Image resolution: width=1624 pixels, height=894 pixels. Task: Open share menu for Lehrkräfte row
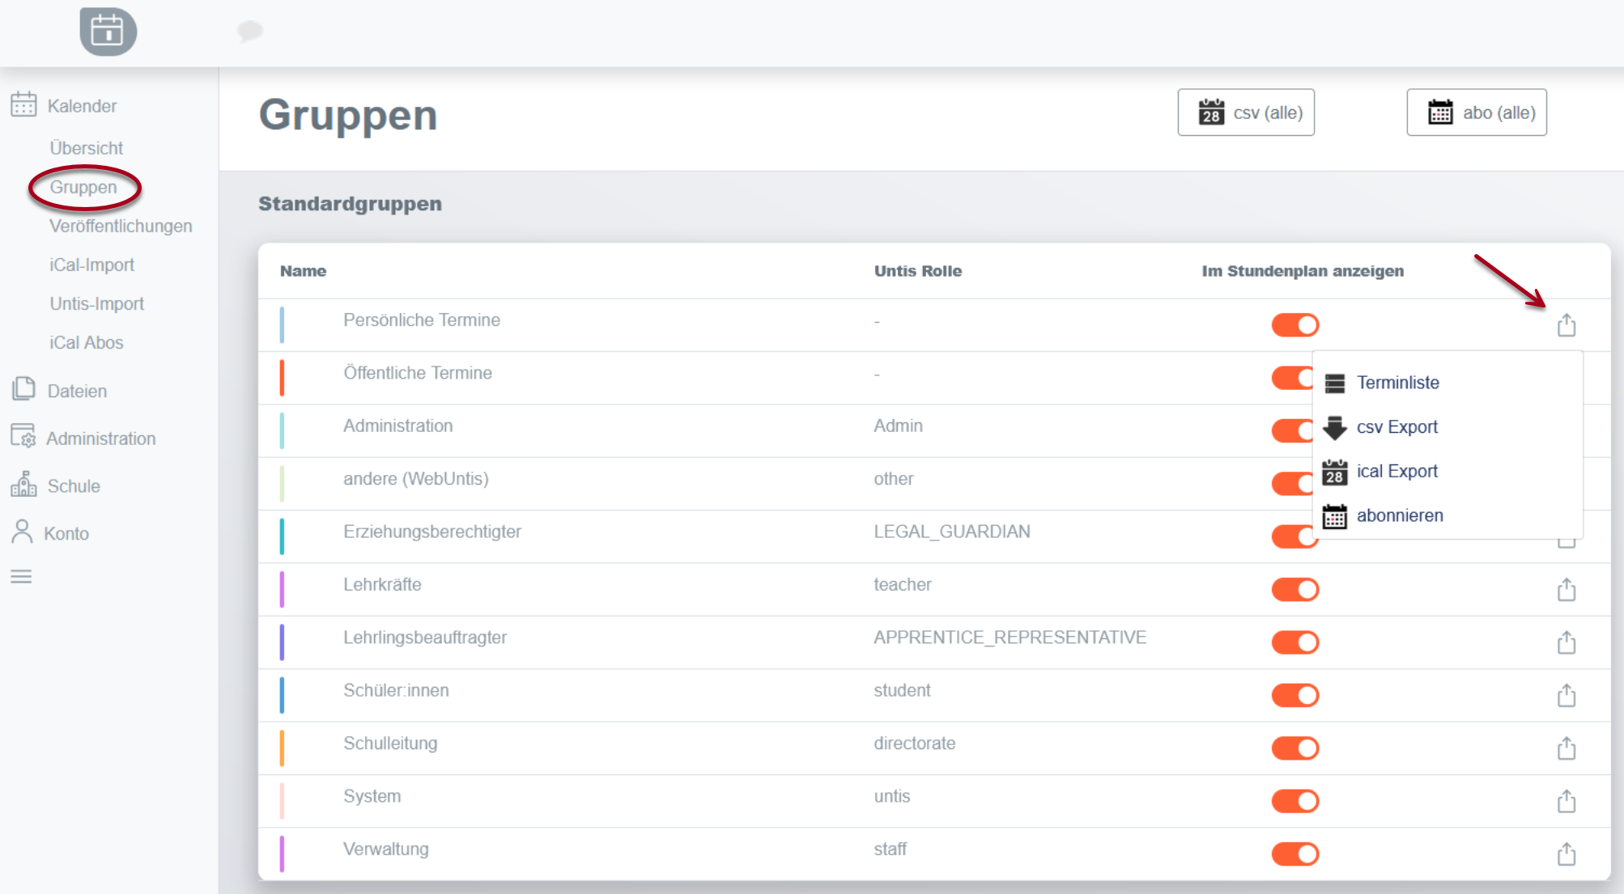pyautogui.click(x=1567, y=589)
